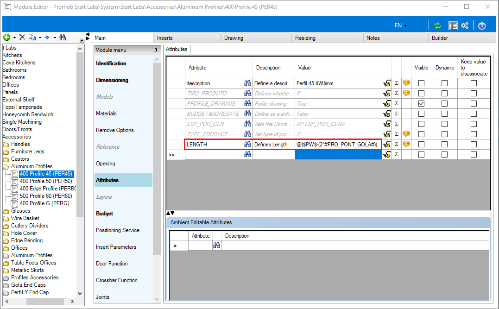Enable Dynamic checkbox for LENGTH attribute

click(445, 145)
